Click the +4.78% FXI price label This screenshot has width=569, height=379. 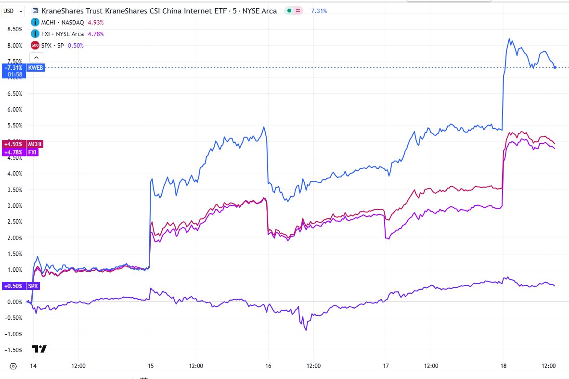point(13,152)
